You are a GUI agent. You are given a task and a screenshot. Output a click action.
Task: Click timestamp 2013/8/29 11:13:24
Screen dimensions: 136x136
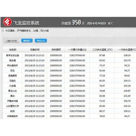pos(35,61)
